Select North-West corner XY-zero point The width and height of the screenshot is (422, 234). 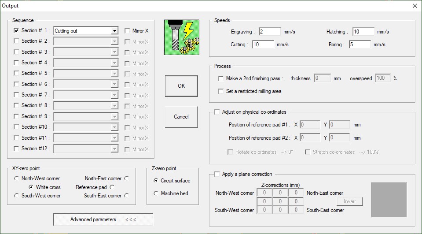click(x=17, y=178)
